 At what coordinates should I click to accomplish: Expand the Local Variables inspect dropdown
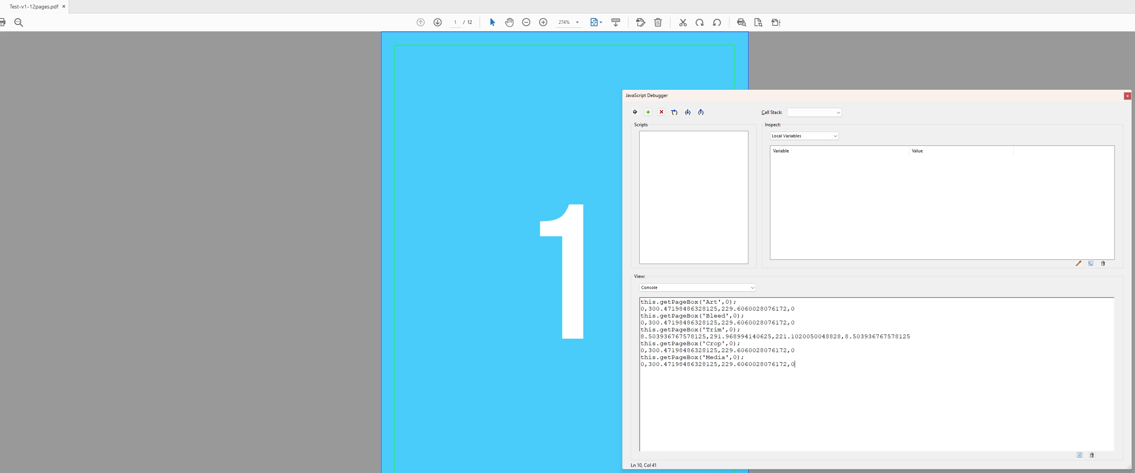[804, 136]
